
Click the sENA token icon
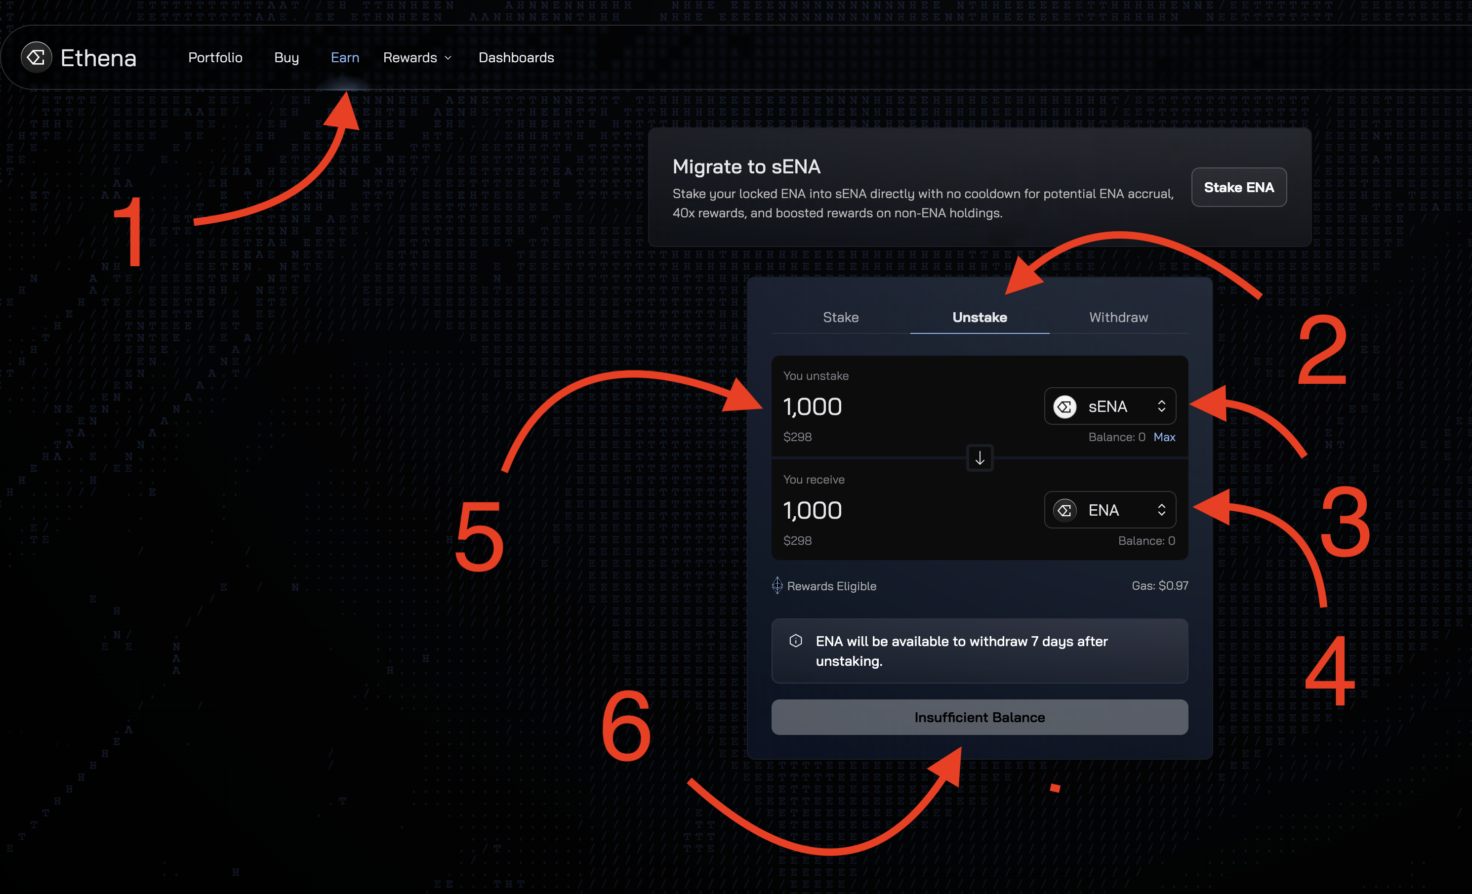[x=1064, y=406]
